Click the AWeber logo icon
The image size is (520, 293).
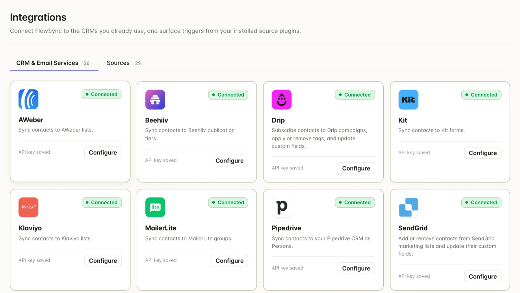tap(28, 99)
